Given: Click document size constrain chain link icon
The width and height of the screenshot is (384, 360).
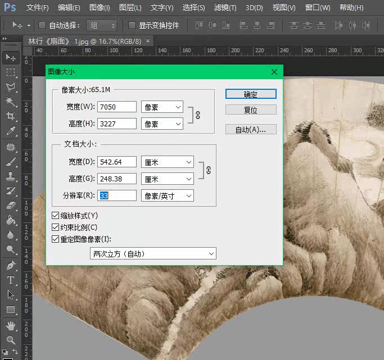Looking at the screenshot, I should click(209, 170).
